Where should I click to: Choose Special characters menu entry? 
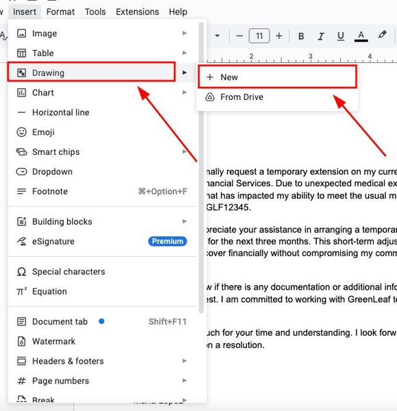tap(103, 272)
